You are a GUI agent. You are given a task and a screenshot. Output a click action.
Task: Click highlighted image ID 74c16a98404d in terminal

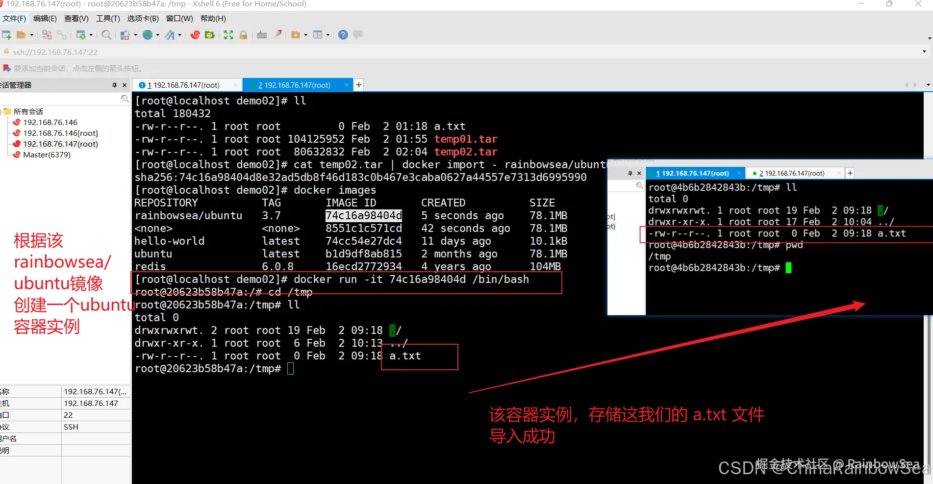364,216
